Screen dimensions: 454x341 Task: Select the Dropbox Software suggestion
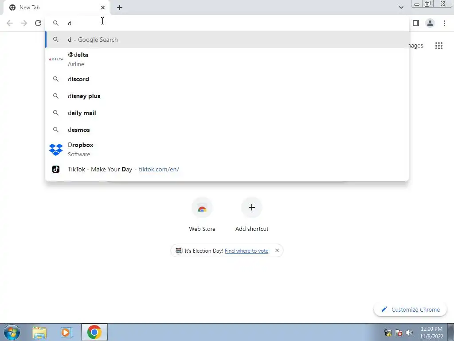(227, 149)
